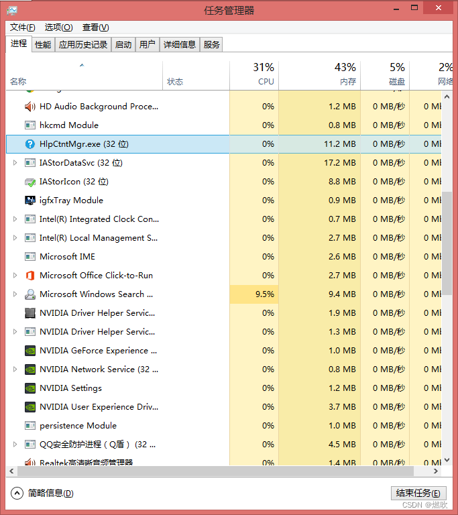This screenshot has width=458, height=515.
Task: Open the 查看(V) menu
Action: [95, 27]
